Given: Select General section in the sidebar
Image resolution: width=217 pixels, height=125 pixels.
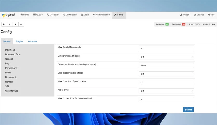Looking at the screenshot, I should tap(9, 59).
